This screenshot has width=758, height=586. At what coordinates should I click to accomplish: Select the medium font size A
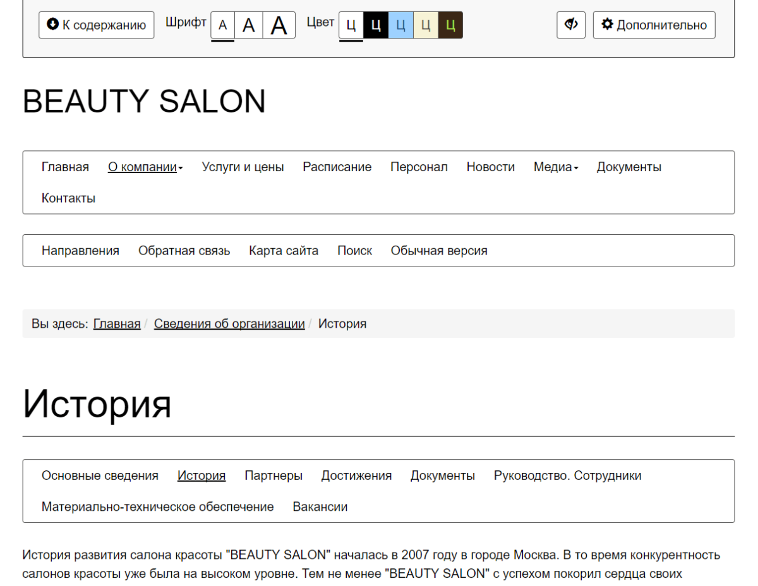pyautogui.click(x=249, y=25)
